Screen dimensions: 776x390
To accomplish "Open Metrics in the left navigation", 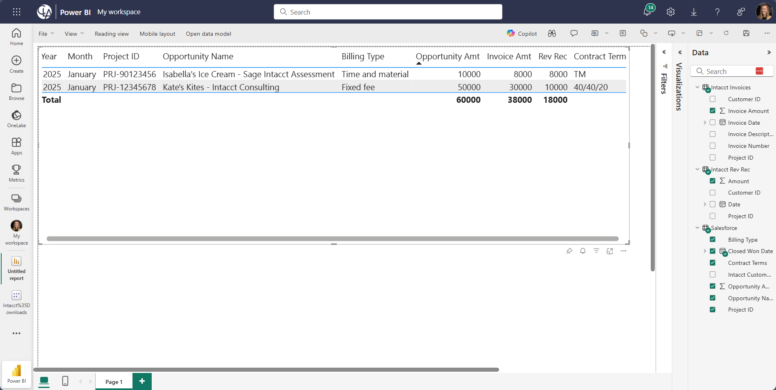I will click(x=16, y=173).
